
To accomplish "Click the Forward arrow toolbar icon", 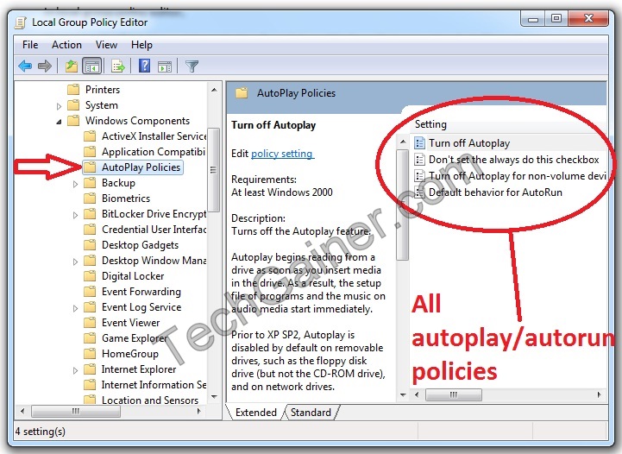I will click(x=45, y=66).
